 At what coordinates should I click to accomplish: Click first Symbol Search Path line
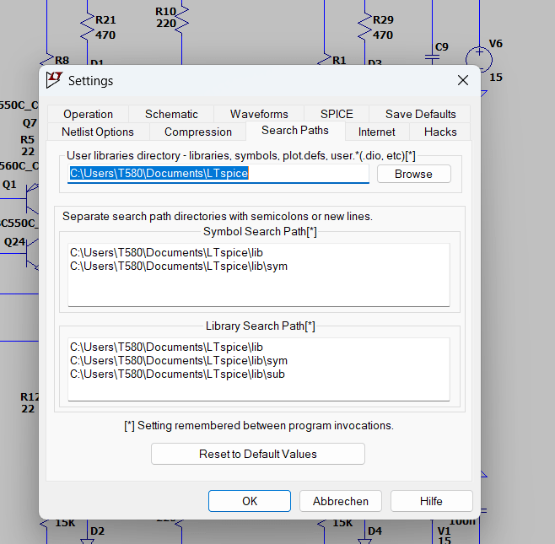(x=166, y=253)
